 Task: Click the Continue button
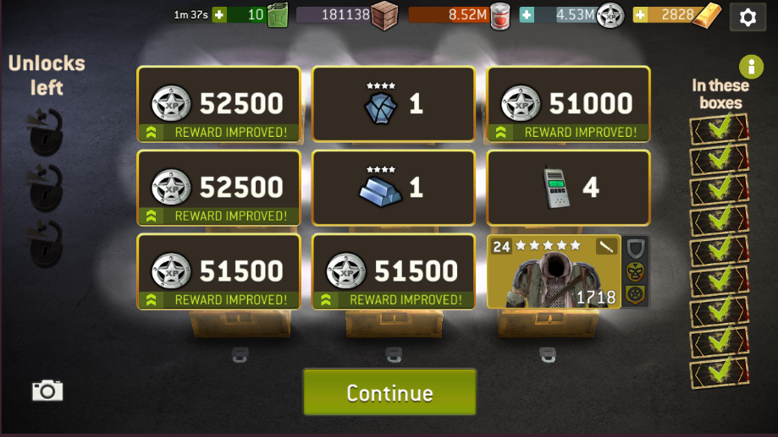(389, 392)
